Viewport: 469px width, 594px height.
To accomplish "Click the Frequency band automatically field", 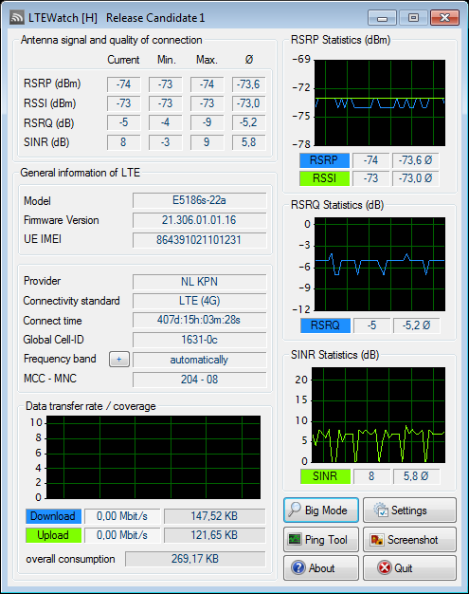I will point(199,360).
